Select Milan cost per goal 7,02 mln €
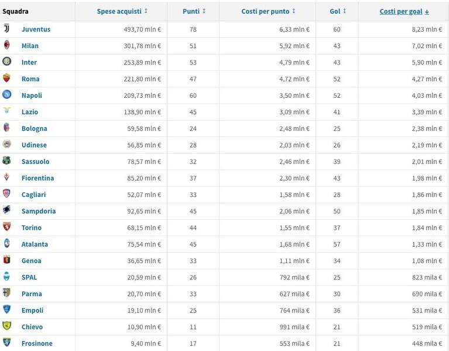The width and height of the screenshot is (449, 351). pyautogui.click(x=427, y=46)
